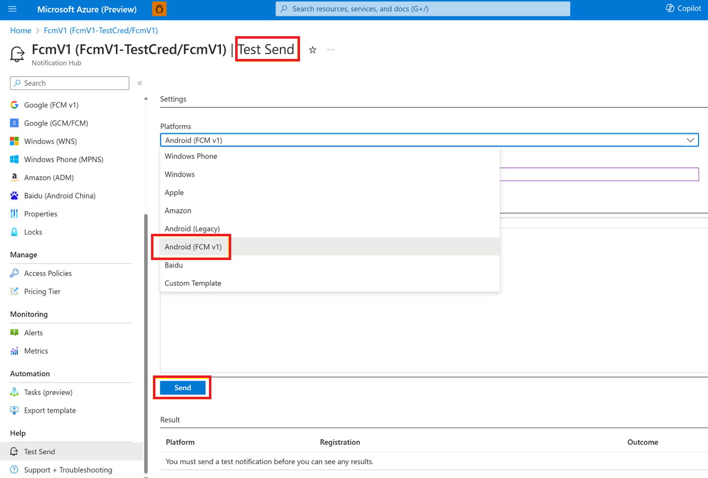Viewport: 708px width, 478px height.
Task: Click the Notification Hub bell icon
Action: (17, 54)
